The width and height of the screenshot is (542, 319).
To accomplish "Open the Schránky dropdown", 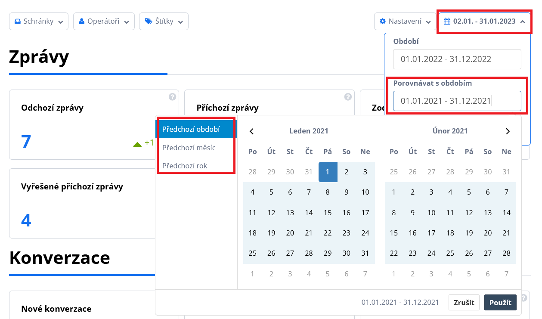I will point(39,21).
